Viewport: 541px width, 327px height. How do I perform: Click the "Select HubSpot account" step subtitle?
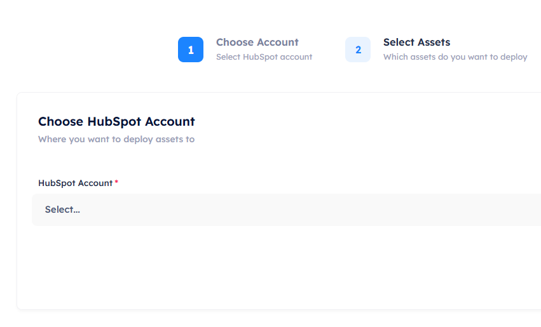click(264, 57)
